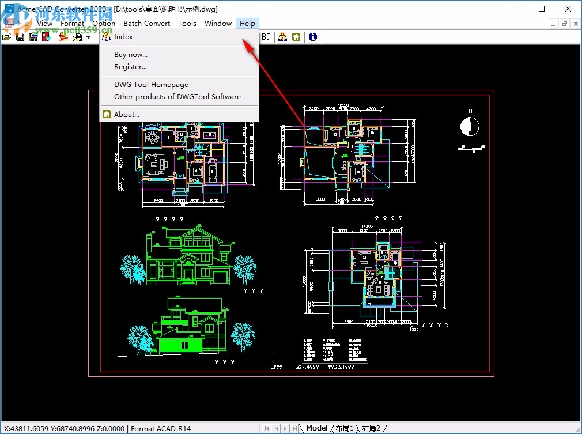Open the Window menu
This screenshot has width=582, height=434.
click(218, 24)
